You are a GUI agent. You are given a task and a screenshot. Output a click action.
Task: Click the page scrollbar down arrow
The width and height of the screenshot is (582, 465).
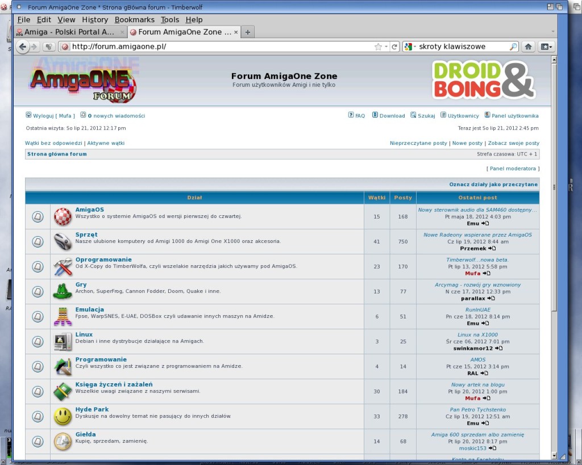pos(554,456)
